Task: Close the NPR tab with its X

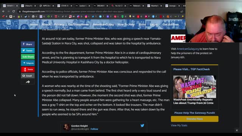Action: pos(53,6)
